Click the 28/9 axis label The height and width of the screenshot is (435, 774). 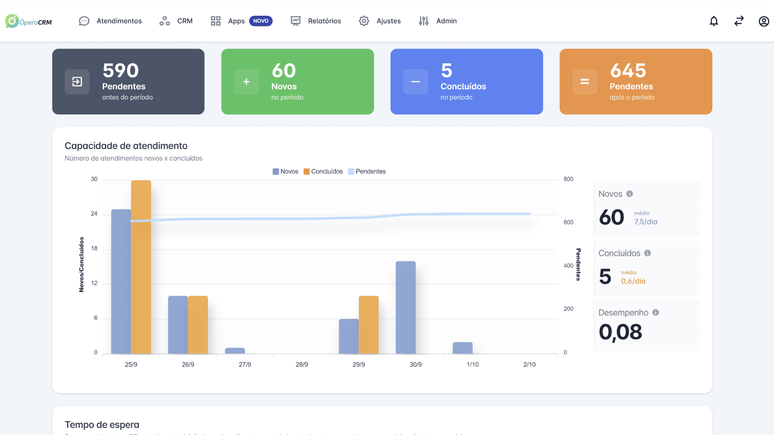[x=302, y=365]
